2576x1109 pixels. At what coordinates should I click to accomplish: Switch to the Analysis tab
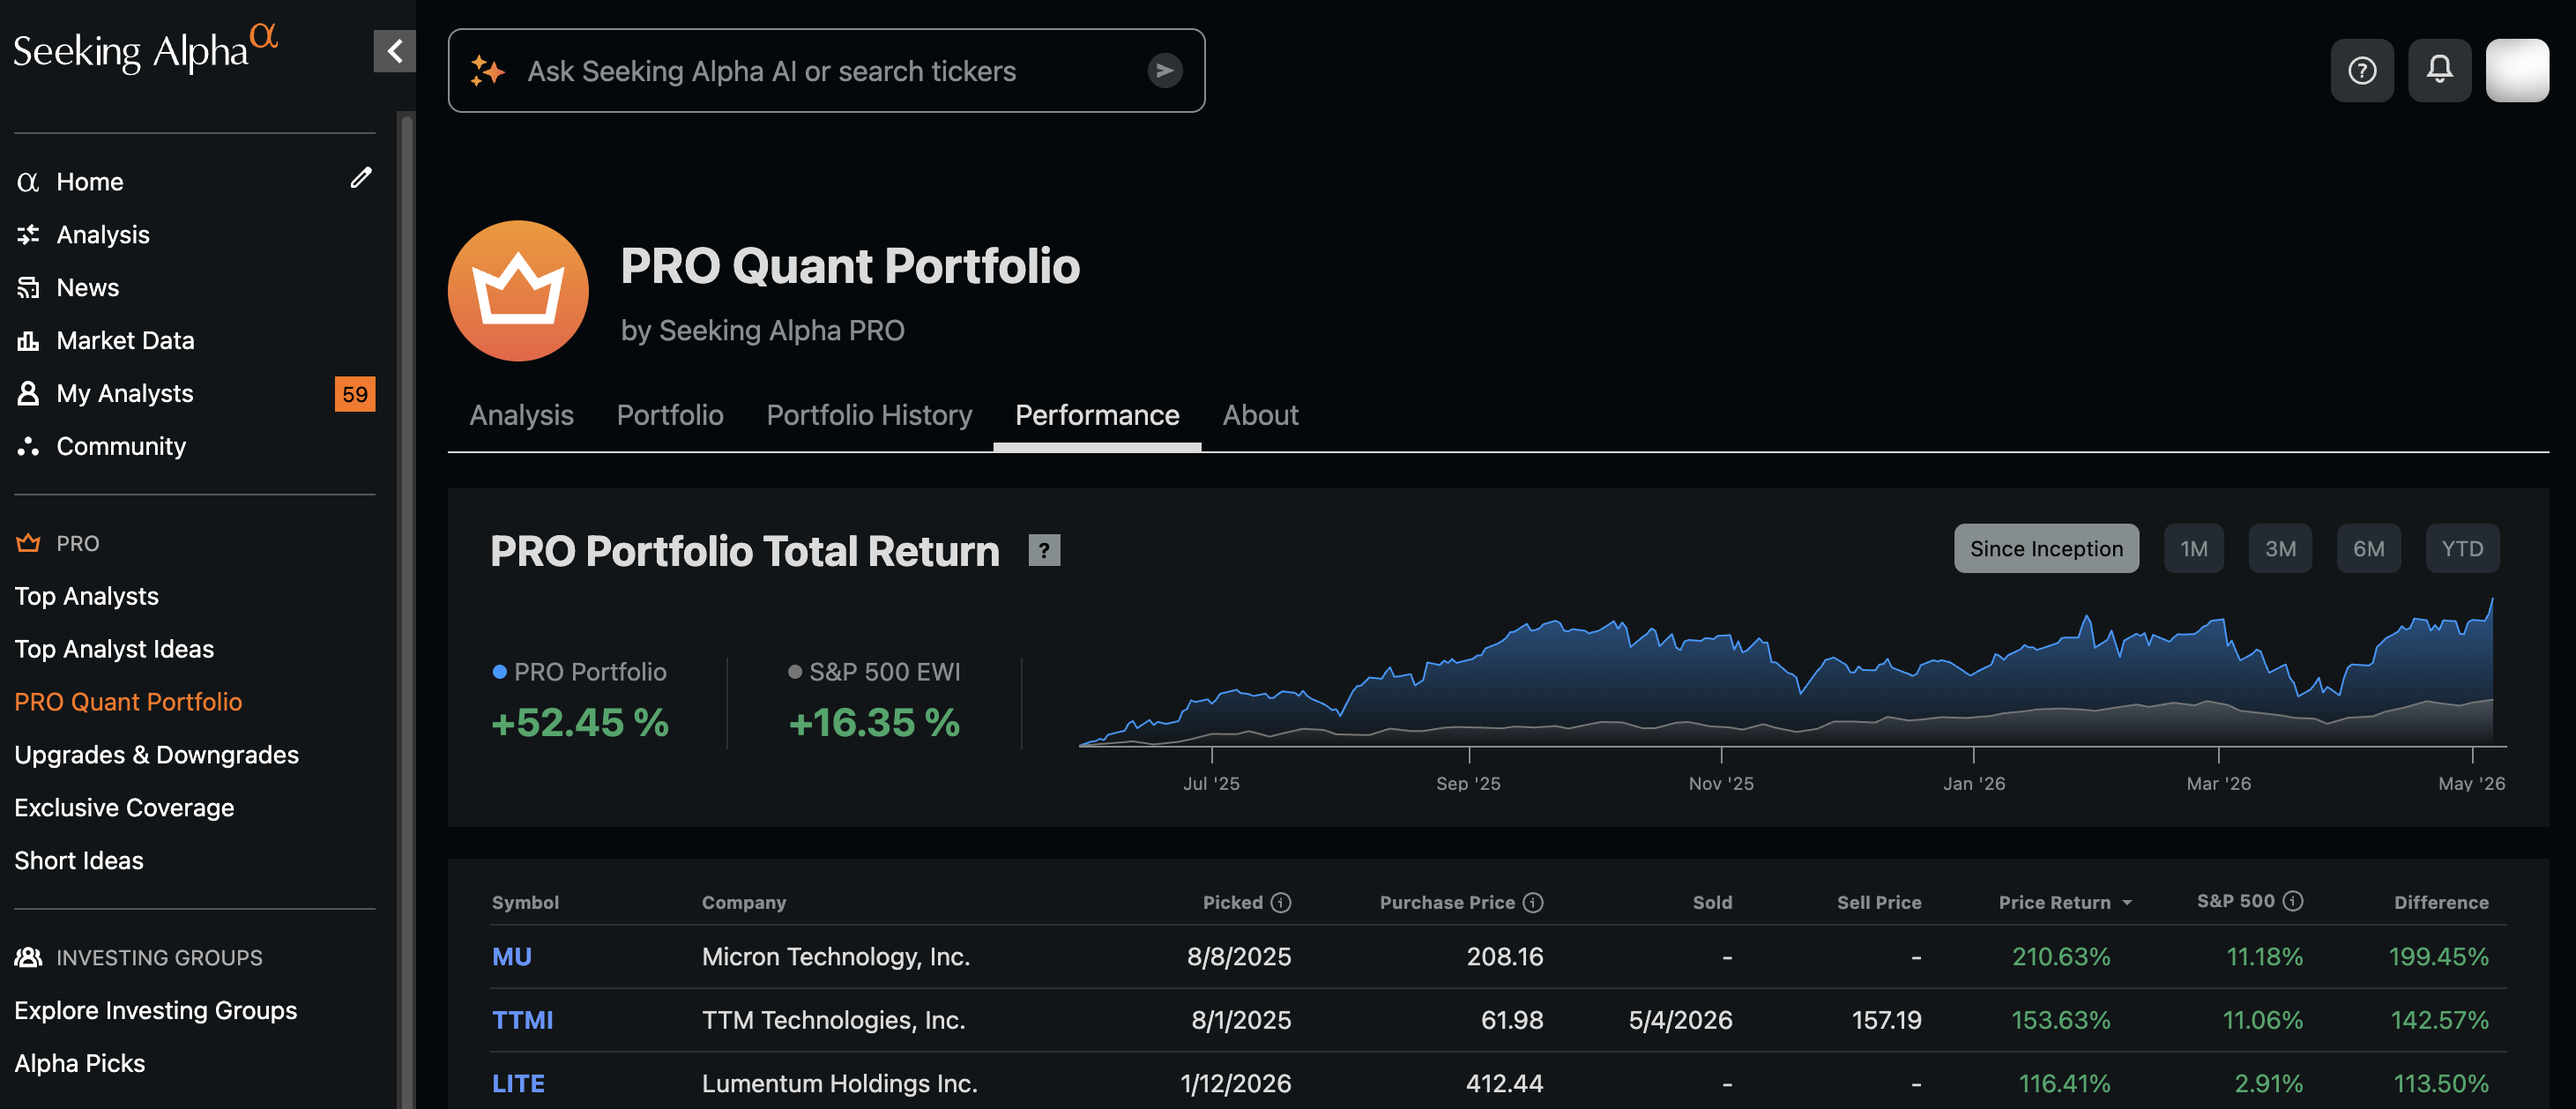(x=521, y=415)
